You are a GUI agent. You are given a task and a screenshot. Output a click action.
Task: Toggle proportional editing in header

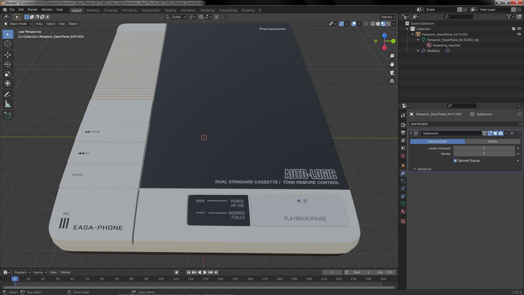(x=216, y=17)
